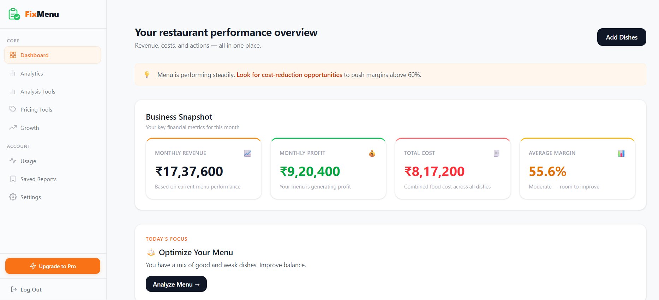Click the Upgrade to Pro button
This screenshot has width=659, height=300.
(53, 266)
